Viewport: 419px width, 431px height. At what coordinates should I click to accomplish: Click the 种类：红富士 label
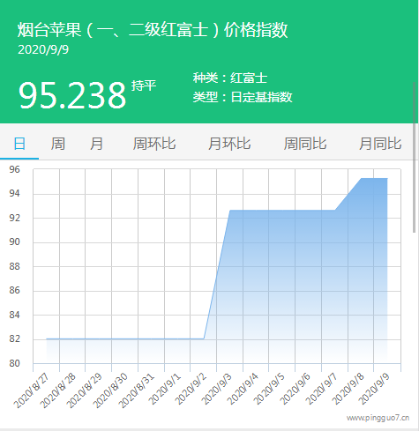point(230,78)
